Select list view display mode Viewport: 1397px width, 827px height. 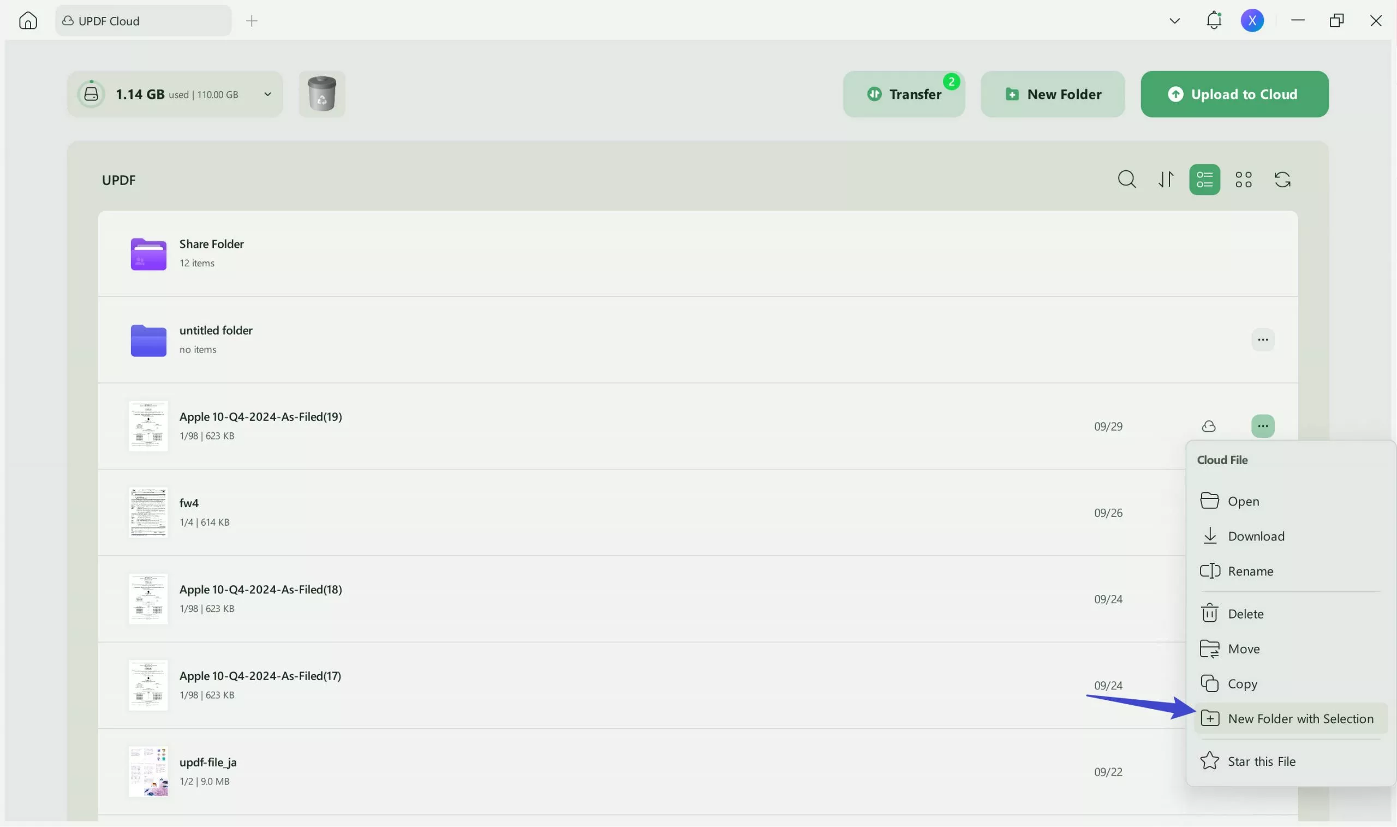point(1204,180)
